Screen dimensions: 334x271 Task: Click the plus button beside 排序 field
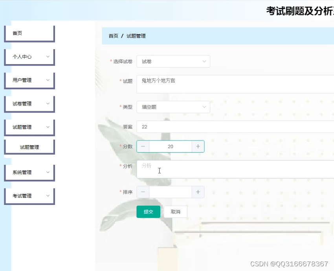[198, 192]
